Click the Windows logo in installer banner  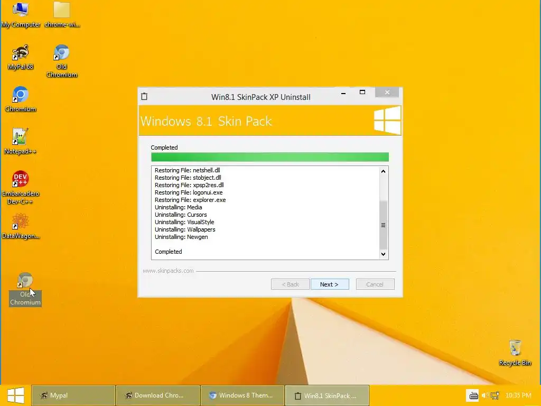[x=387, y=120]
